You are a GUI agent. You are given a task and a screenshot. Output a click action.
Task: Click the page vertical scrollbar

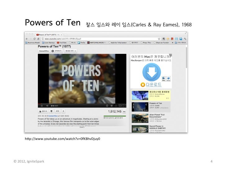186,58
